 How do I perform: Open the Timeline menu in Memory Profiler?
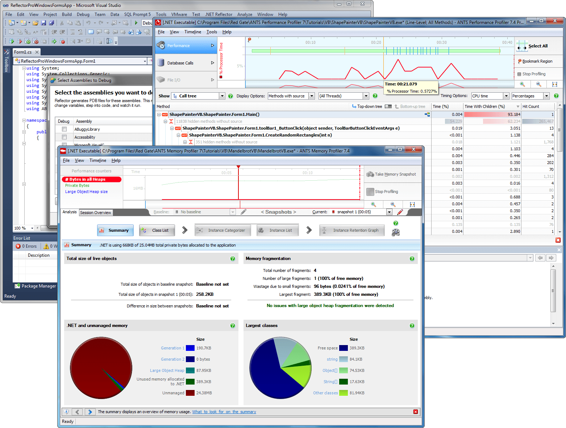(x=97, y=160)
